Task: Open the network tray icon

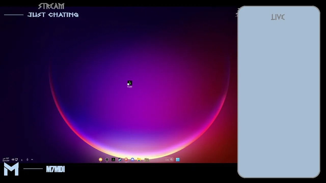Action: coord(16,160)
